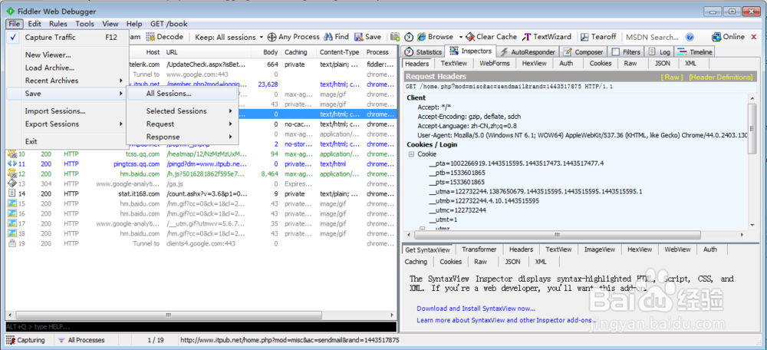Toggle Capturing indicator in status bar
The height and width of the screenshot is (350, 767).
tap(26, 340)
